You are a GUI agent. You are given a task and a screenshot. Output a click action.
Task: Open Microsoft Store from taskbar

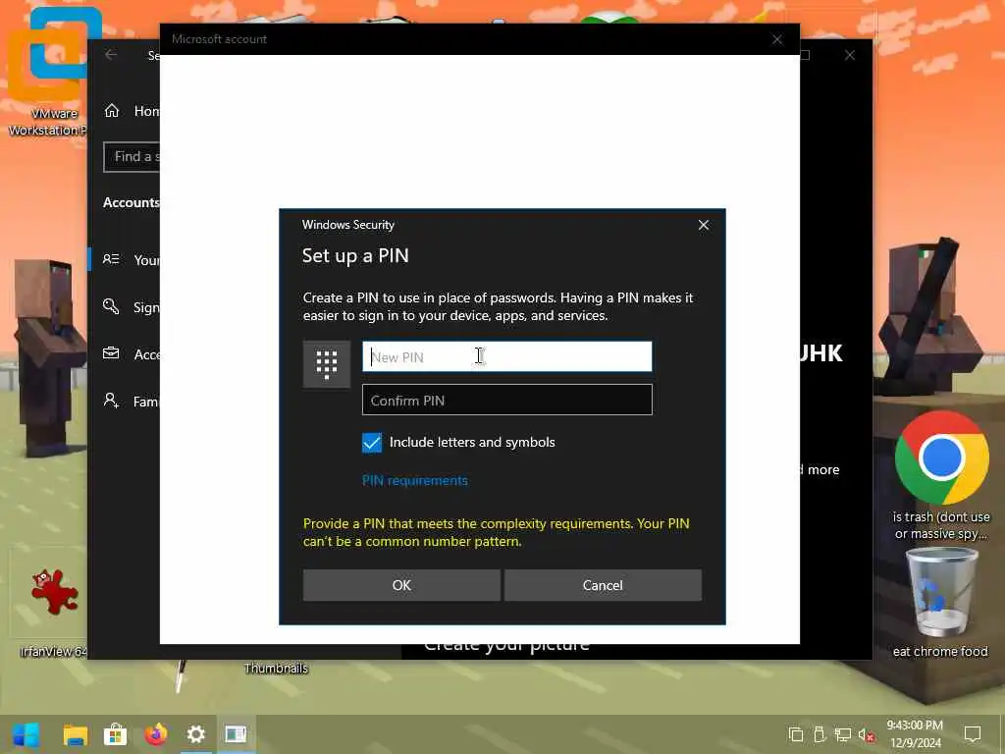click(x=116, y=734)
